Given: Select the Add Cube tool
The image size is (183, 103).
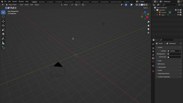Looking at the screenshot, I should 3,48.
